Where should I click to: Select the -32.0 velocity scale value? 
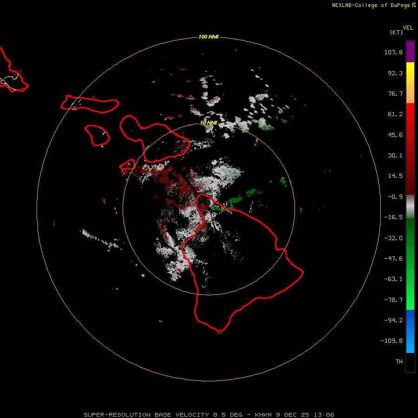point(393,238)
